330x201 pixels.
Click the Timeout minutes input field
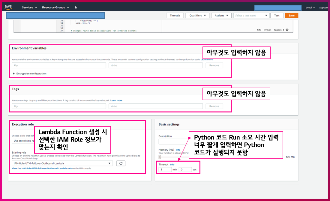coord(165,169)
